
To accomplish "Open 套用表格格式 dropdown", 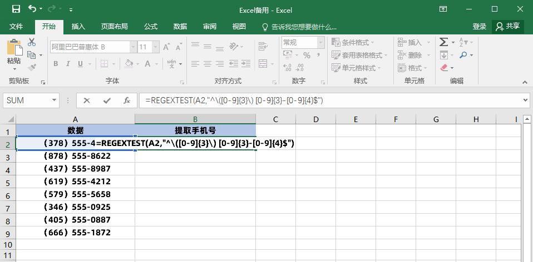I will [359, 55].
